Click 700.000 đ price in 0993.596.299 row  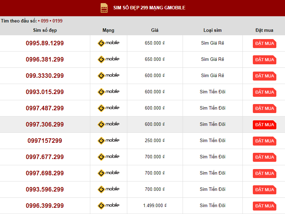pyautogui.click(x=155, y=189)
